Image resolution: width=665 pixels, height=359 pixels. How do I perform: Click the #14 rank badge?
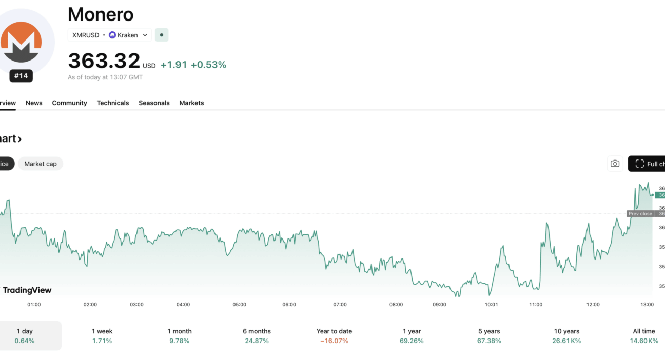coord(21,76)
